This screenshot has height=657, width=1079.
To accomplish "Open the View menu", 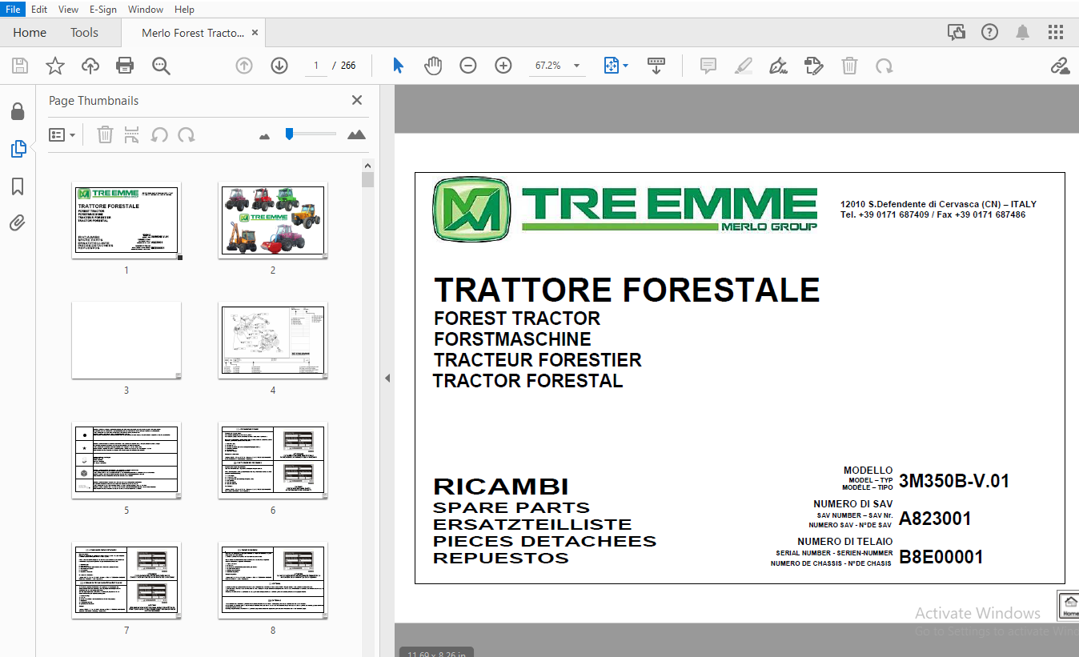I will click(x=69, y=10).
